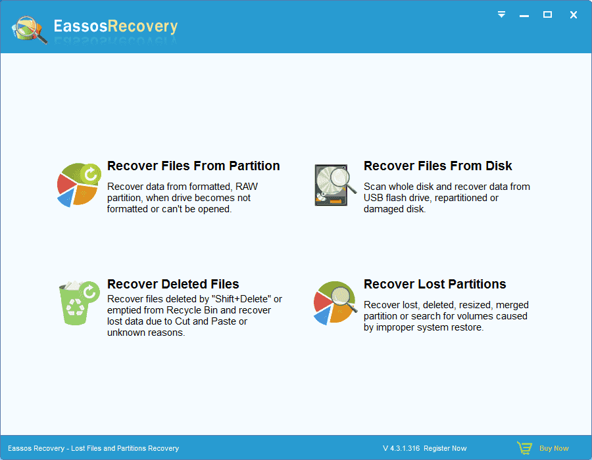Open Recover Files From Partition heading
Viewport: 592px width, 460px height.
click(193, 166)
